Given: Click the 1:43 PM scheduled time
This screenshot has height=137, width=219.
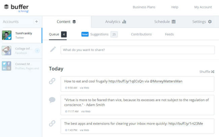Looking at the screenshot, I should pos(71,130).
